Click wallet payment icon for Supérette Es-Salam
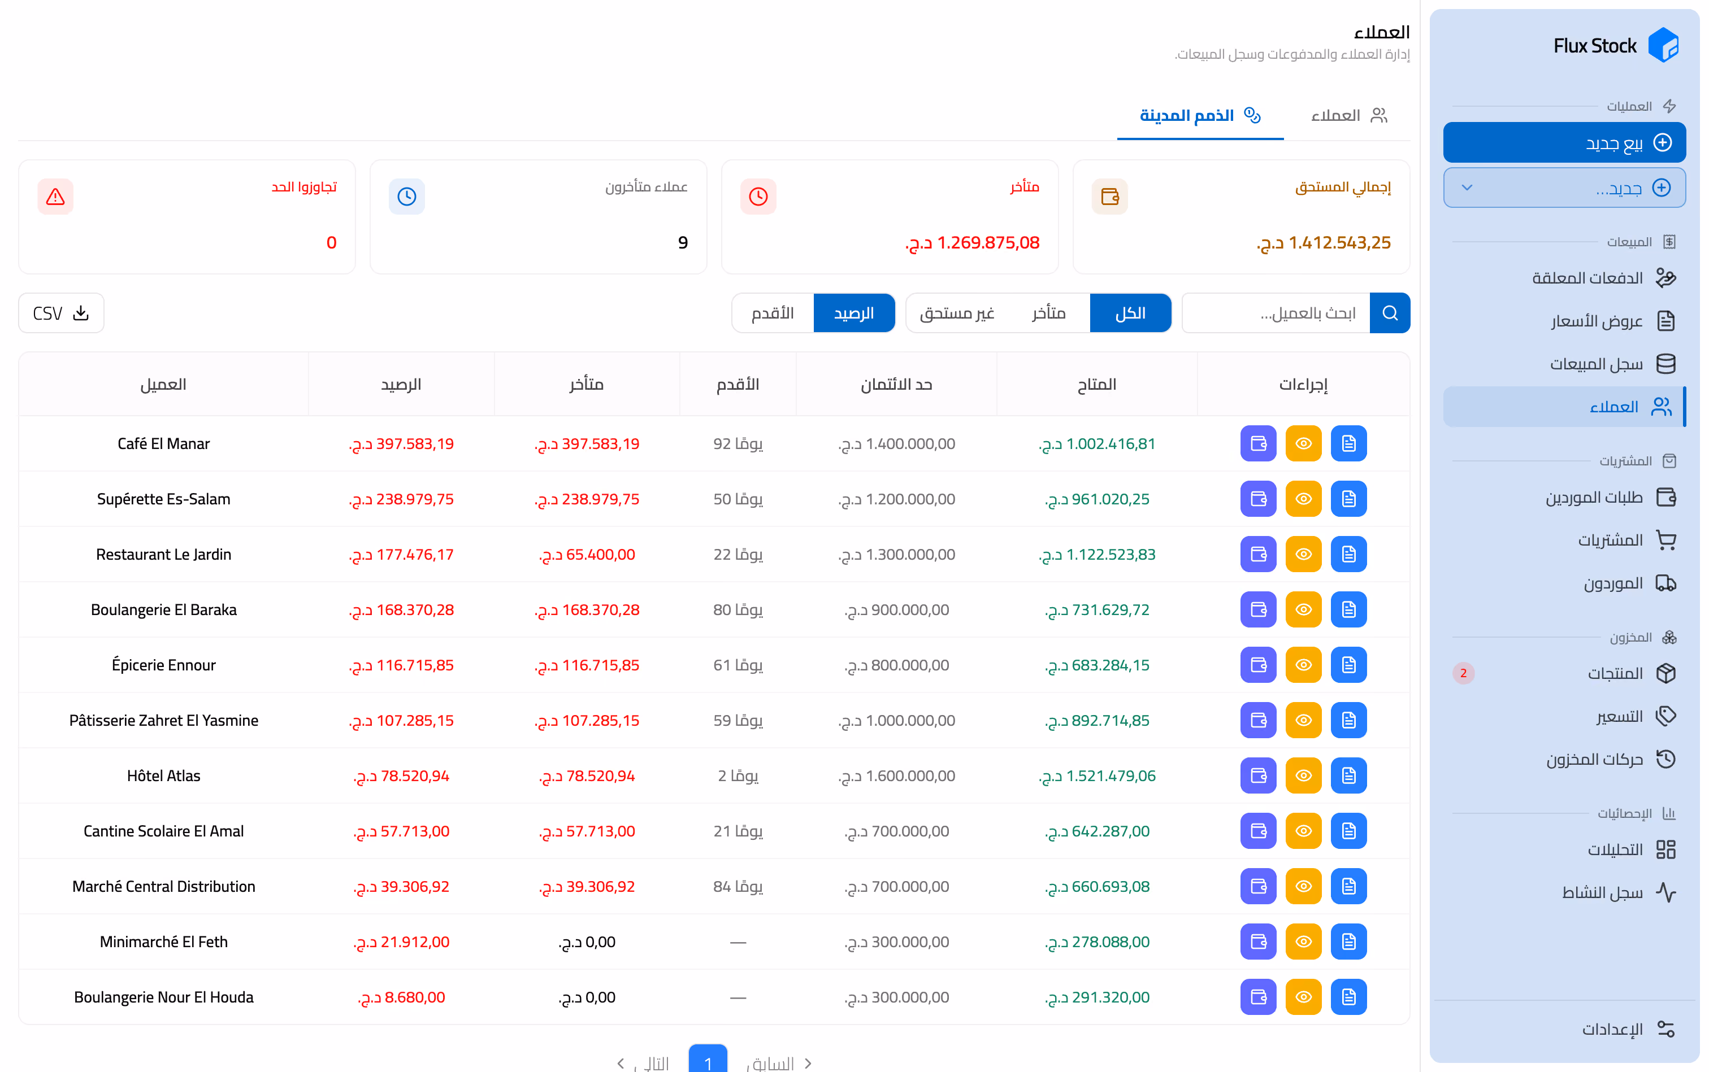Image resolution: width=1709 pixels, height=1072 pixels. 1258,499
